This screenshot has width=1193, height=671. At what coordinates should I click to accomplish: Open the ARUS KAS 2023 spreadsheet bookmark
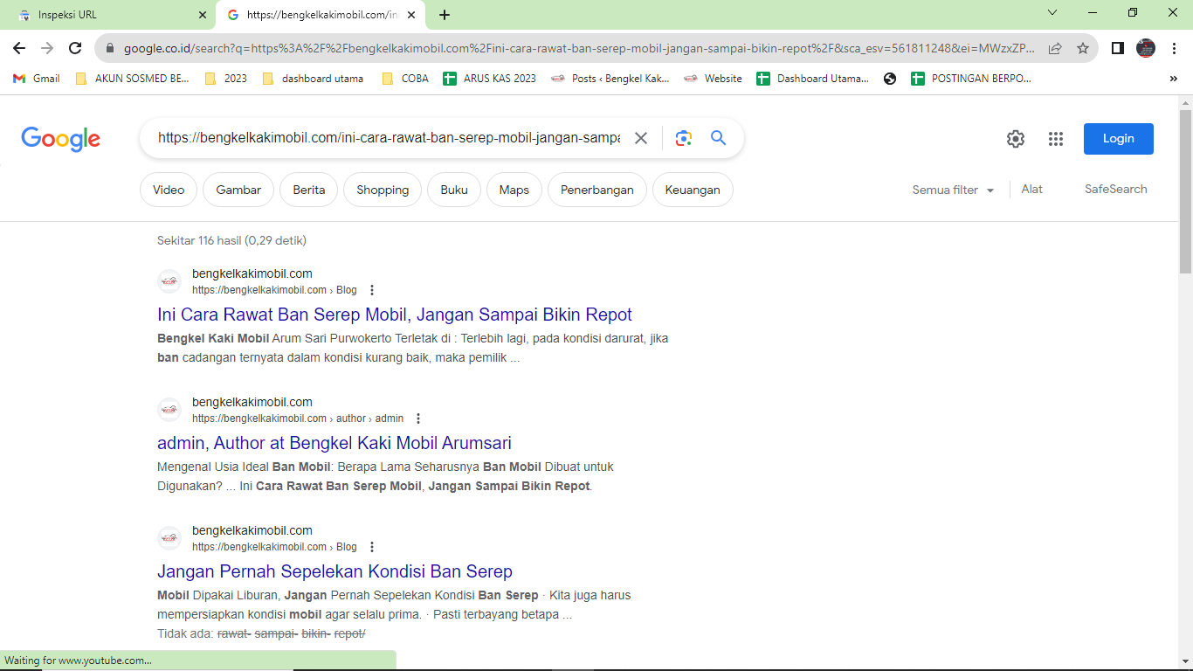pyautogui.click(x=490, y=79)
